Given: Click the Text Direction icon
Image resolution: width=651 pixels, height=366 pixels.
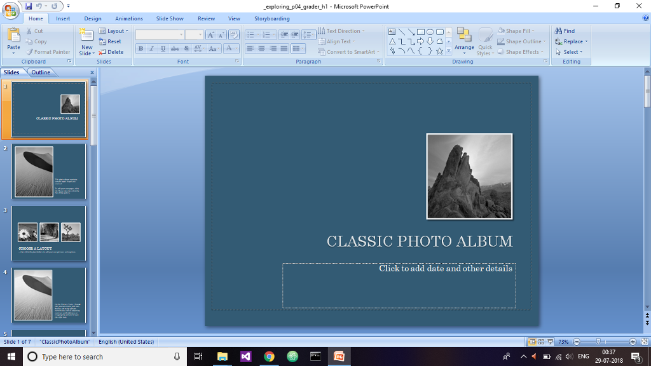Looking at the screenshot, I should coord(343,30).
